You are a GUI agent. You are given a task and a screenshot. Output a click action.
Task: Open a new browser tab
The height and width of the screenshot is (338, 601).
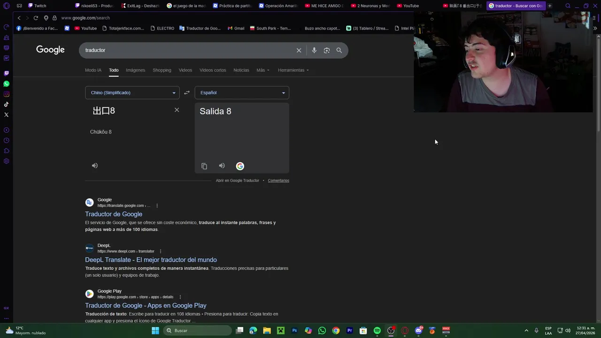click(550, 6)
